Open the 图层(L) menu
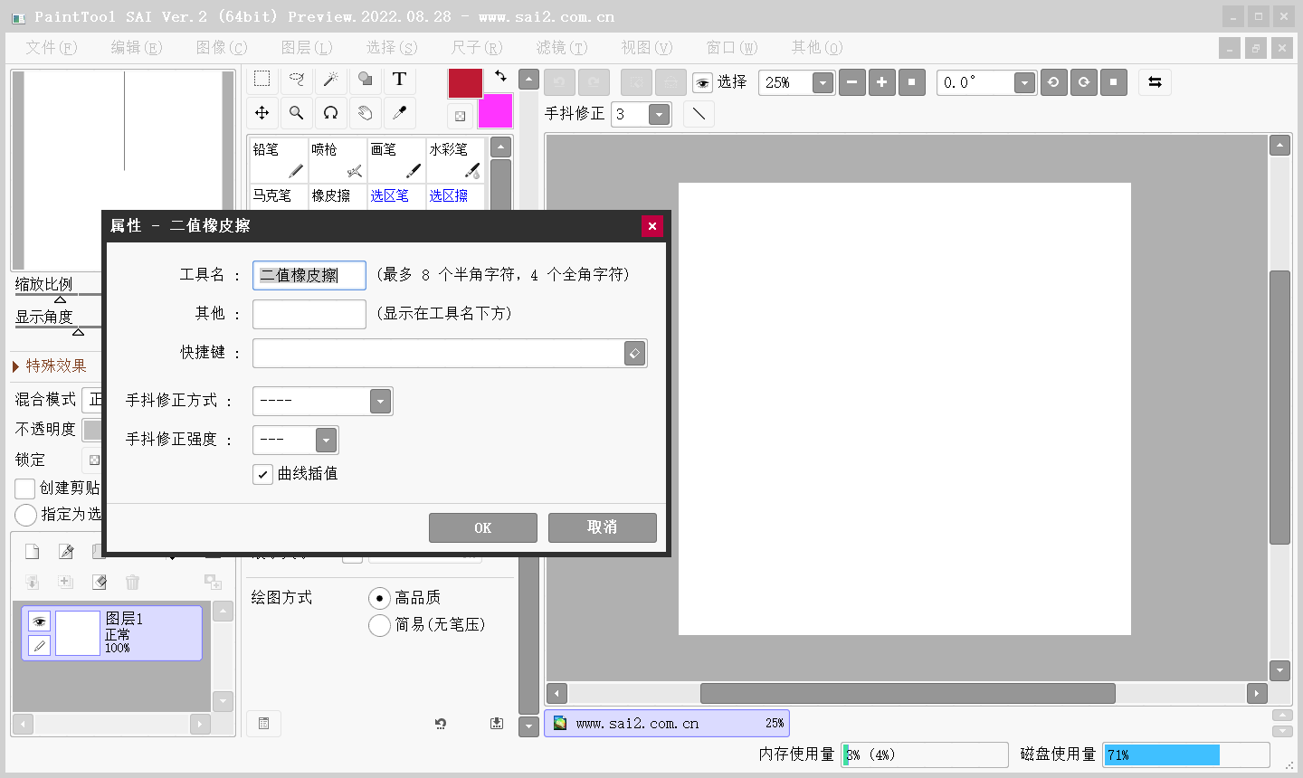The width and height of the screenshot is (1303, 778). pyautogui.click(x=307, y=48)
